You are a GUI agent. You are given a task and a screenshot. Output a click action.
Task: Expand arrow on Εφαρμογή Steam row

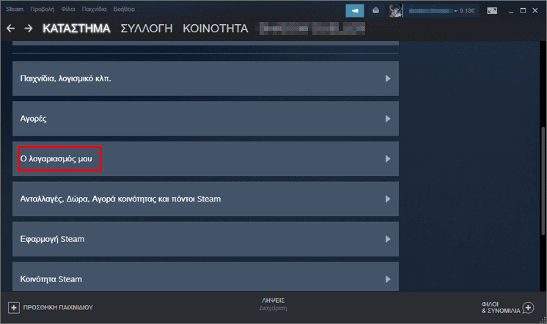tap(388, 239)
